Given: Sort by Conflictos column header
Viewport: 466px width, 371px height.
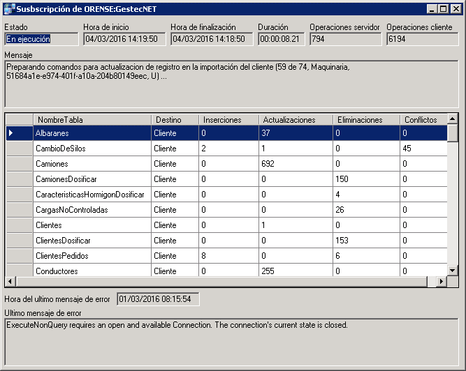Looking at the screenshot, I should pyautogui.click(x=423, y=120).
